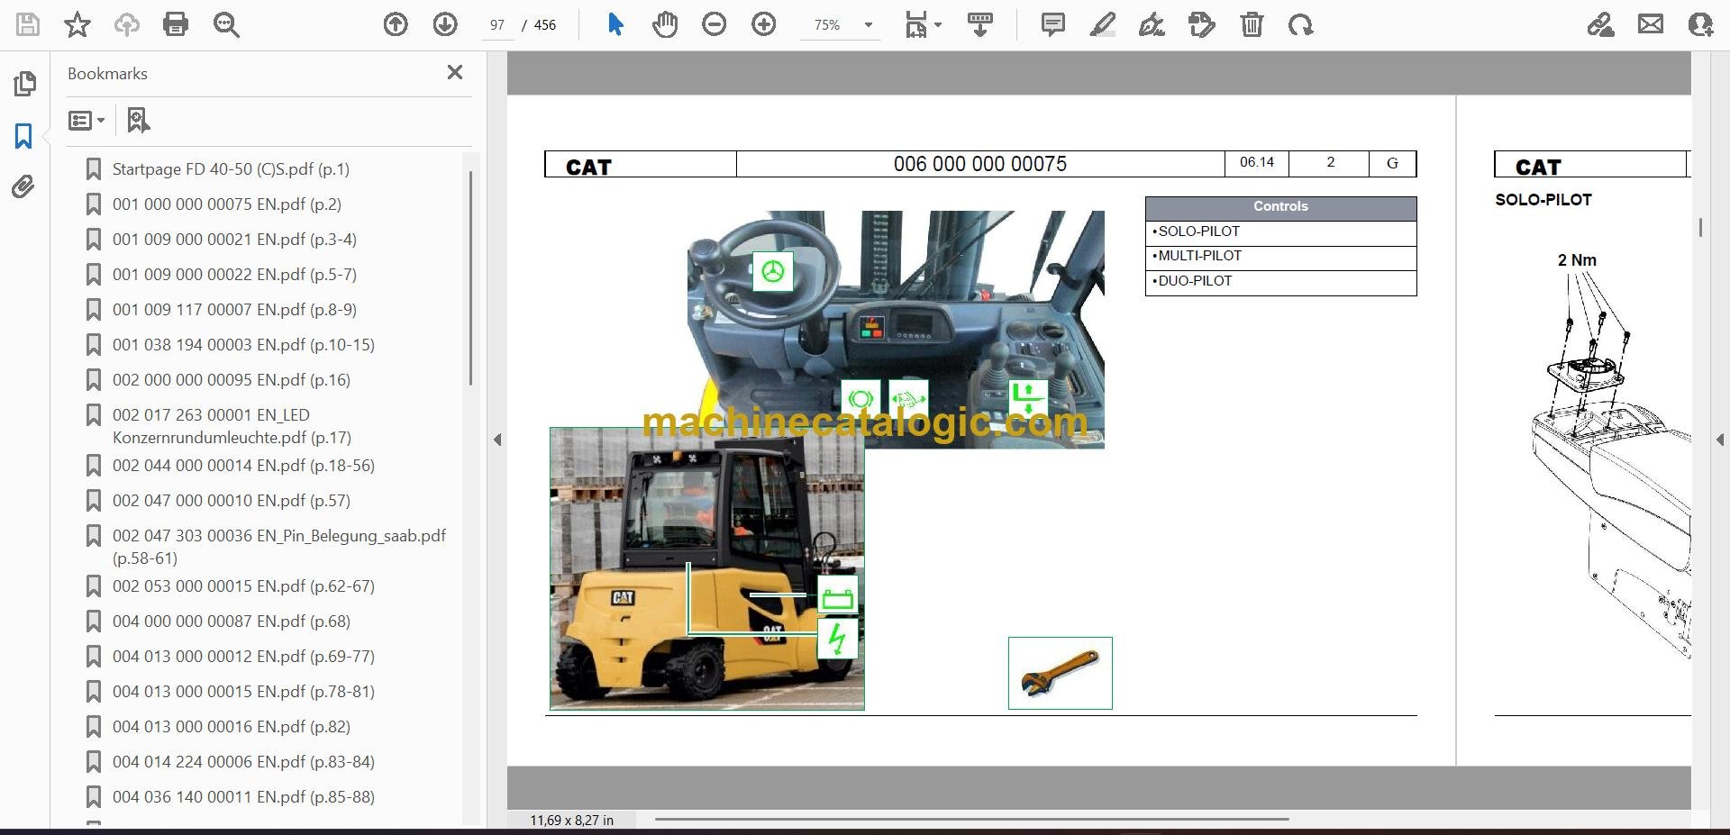The width and height of the screenshot is (1730, 835).
Task: Open the stamp tool
Action: [x=1201, y=24]
